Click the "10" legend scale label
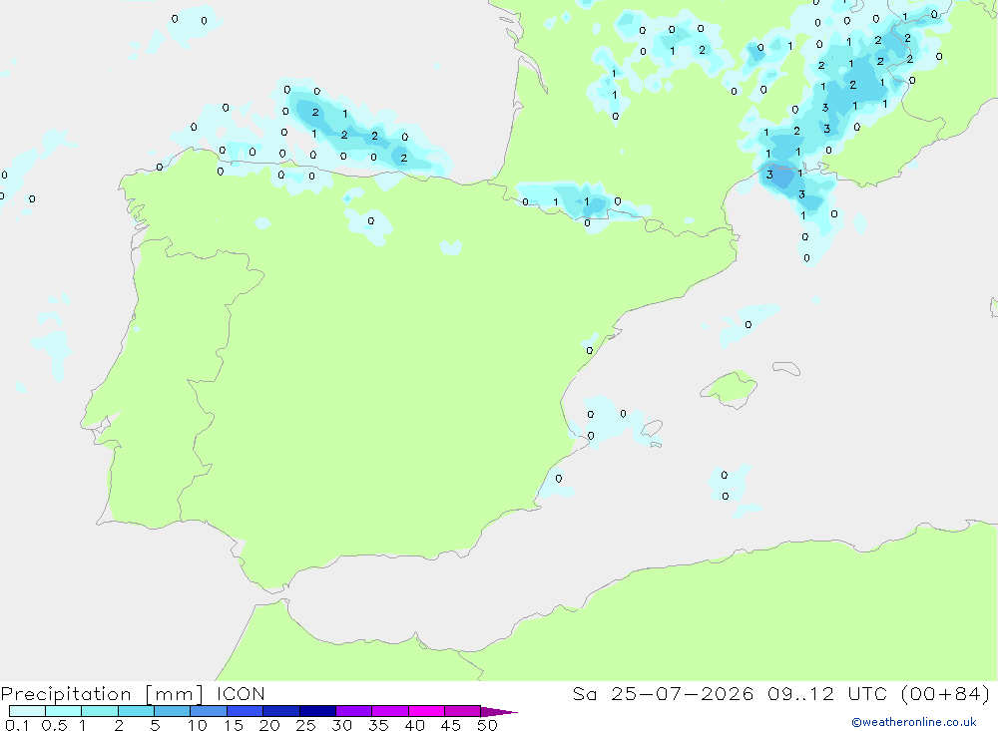 pos(198,725)
